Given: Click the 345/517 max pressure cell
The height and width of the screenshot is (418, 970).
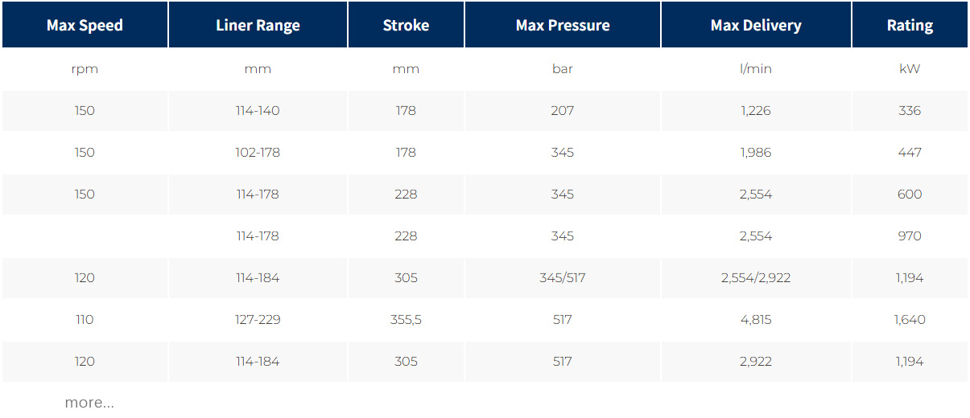Looking at the screenshot, I should pos(562,278).
